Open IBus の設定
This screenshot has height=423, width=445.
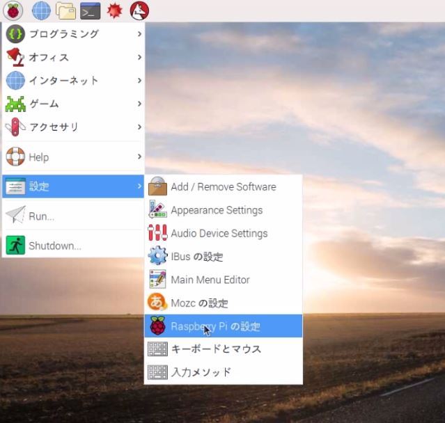pos(196,257)
